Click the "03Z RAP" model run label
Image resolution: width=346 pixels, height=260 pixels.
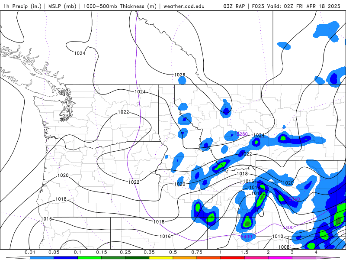coord(234,6)
